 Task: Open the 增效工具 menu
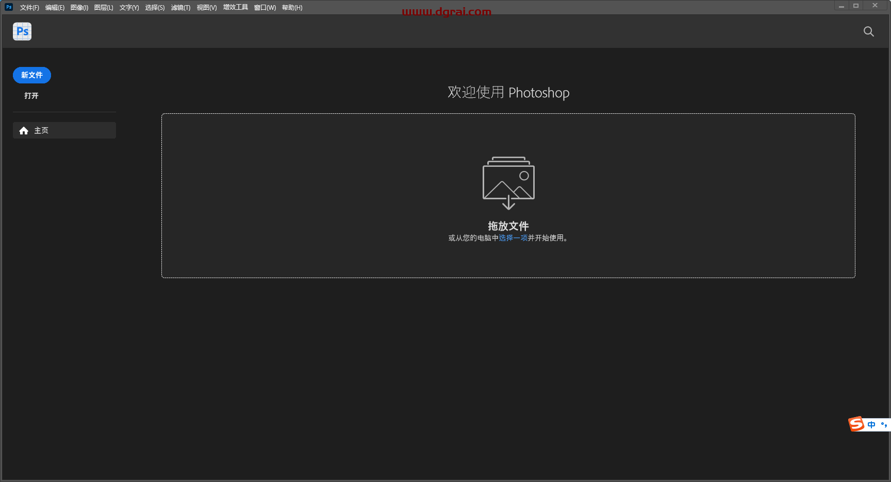[236, 7]
